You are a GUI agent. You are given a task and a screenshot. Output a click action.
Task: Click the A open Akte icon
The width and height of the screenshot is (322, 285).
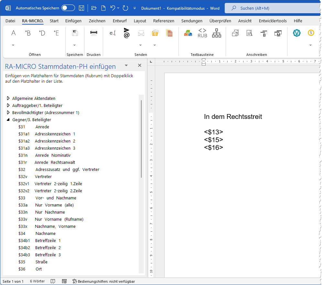[x=13, y=33]
